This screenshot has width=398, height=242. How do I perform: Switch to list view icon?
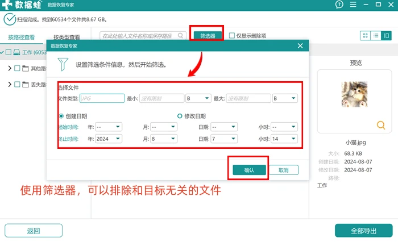tap(376, 36)
